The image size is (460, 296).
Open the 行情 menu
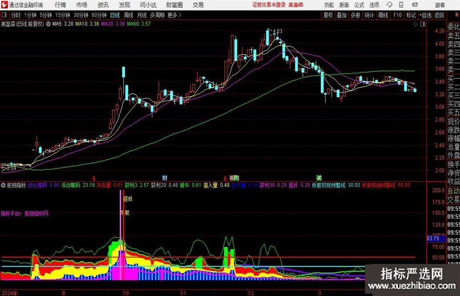tap(60, 5)
